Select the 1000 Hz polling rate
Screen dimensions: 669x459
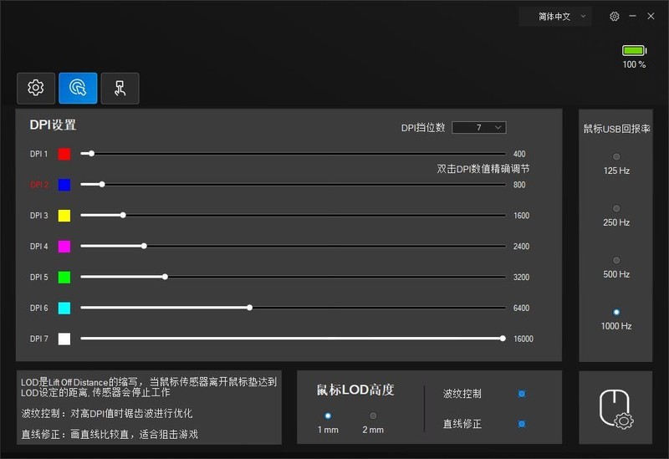coord(616,312)
